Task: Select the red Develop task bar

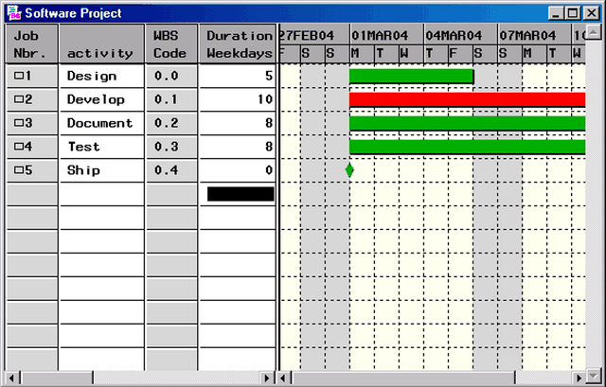Action: pyautogui.click(x=467, y=99)
